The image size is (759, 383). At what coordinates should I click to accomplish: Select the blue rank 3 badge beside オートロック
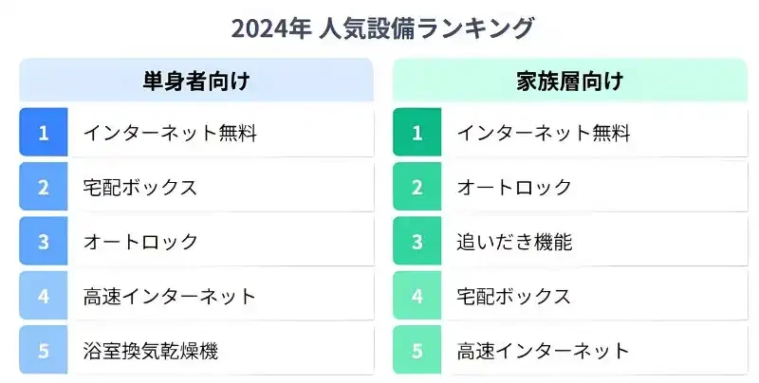pos(43,242)
